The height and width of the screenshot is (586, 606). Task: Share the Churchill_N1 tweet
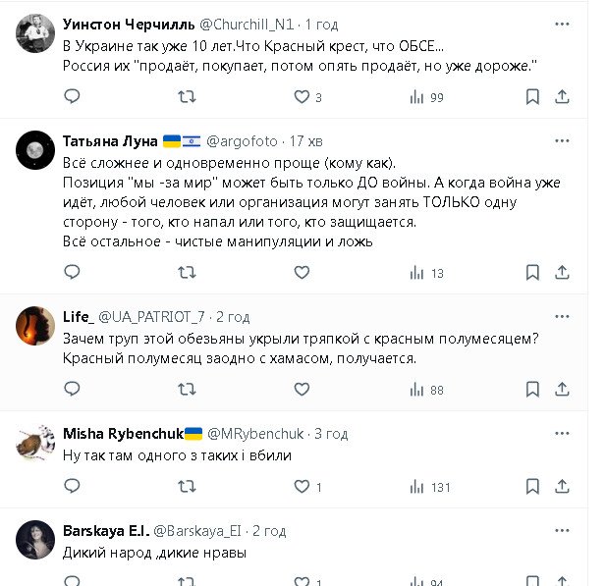563,96
